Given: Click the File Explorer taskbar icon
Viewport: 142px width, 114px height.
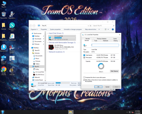Looking at the screenshot, I should pyautogui.click(x=71, y=112).
